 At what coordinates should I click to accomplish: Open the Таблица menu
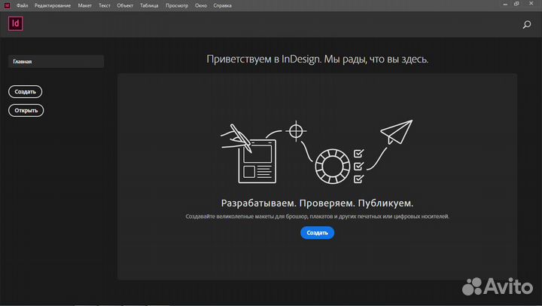[149, 5]
